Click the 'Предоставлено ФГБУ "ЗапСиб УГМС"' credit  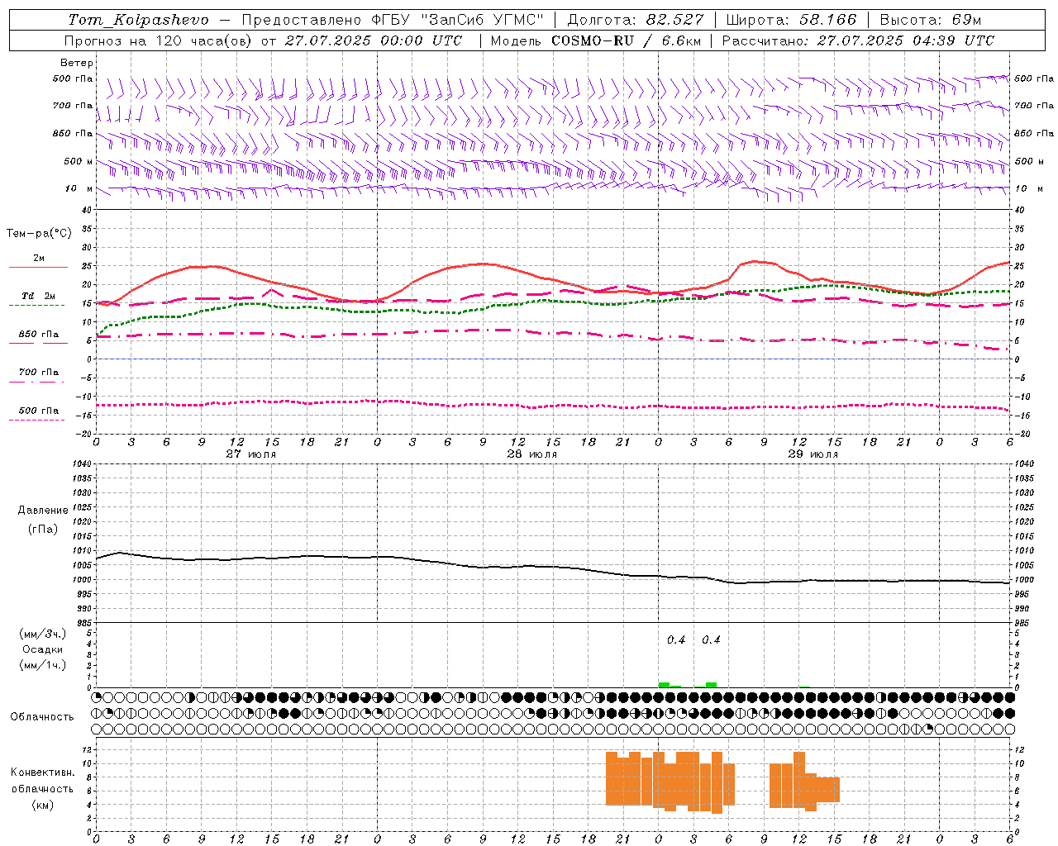click(393, 20)
